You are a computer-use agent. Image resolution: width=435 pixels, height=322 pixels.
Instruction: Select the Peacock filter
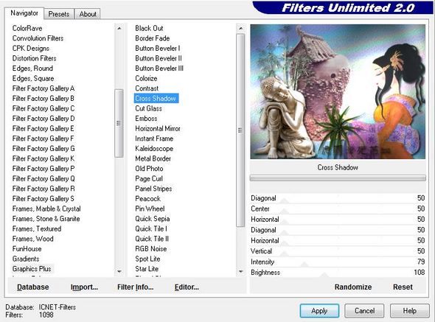pyautogui.click(x=148, y=199)
